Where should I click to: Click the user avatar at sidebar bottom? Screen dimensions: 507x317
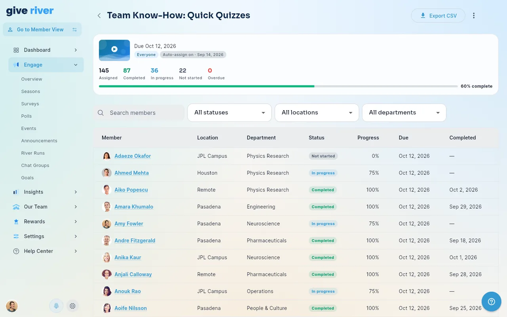tap(12, 306)
